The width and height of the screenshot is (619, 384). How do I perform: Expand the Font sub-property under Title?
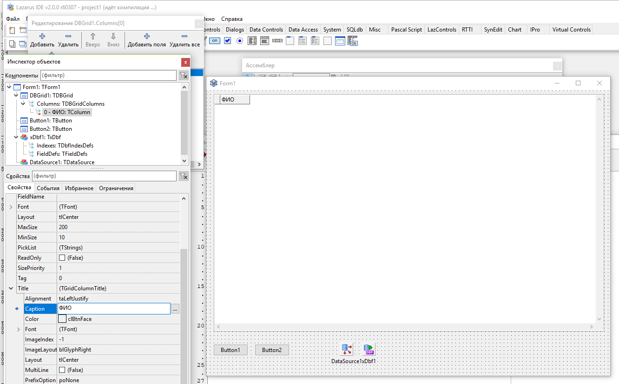click(x=19, y=329)
